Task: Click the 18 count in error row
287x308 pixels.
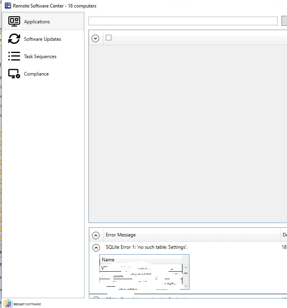Action: 284,247
